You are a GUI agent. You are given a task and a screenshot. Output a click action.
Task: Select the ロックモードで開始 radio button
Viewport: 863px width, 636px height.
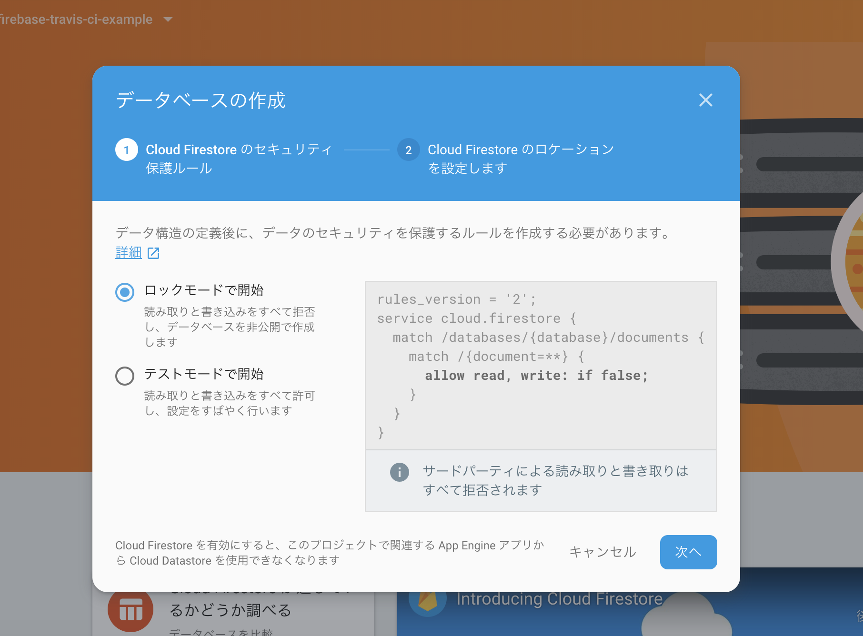point(125,292)
